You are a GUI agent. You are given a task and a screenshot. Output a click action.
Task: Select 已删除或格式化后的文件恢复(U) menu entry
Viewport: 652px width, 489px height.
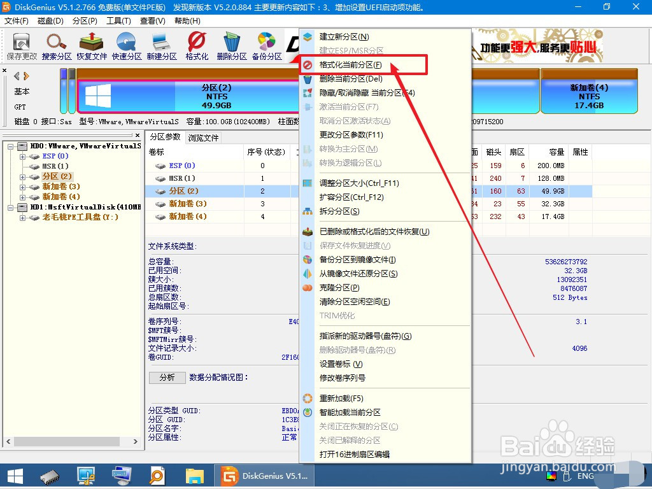(385, 232)
